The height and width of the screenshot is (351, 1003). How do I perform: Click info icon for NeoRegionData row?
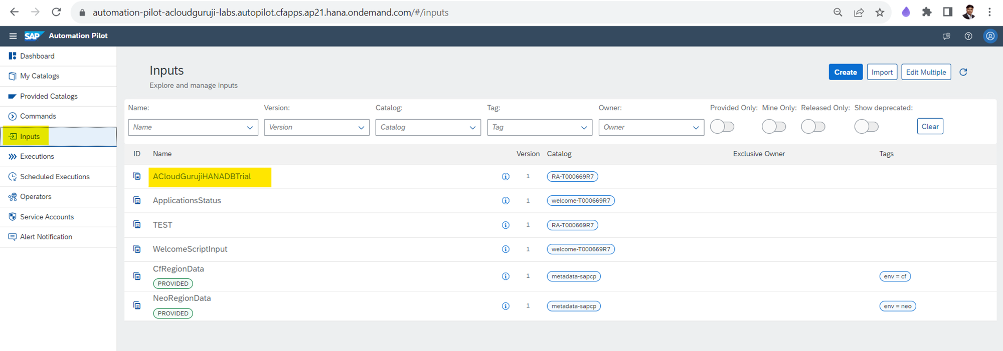tap(506, 306)
